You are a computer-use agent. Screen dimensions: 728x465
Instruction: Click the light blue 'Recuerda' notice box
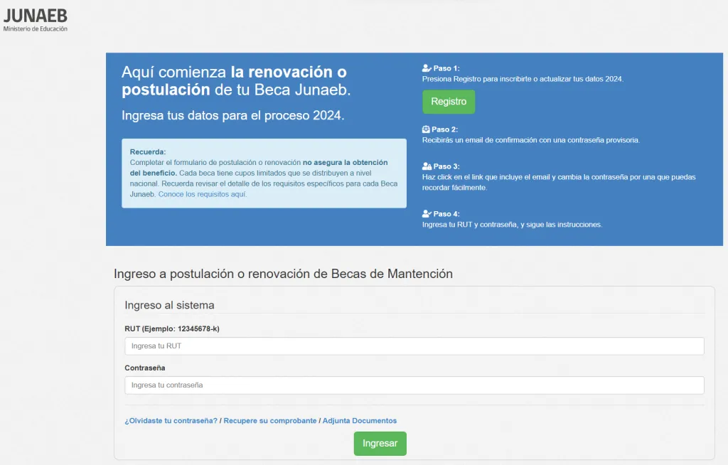pyautogui.click(x=264, y=173)
